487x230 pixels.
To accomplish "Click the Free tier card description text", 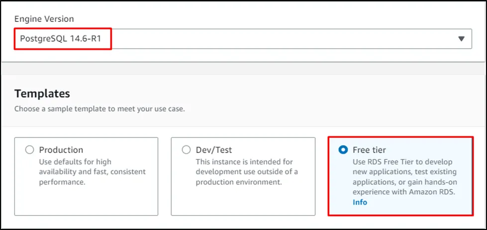I will coord(403,177).
